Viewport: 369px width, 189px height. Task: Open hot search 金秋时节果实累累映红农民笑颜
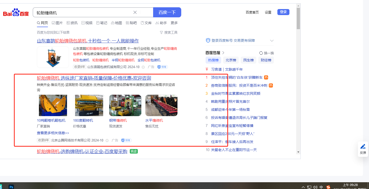click(236, 93)
